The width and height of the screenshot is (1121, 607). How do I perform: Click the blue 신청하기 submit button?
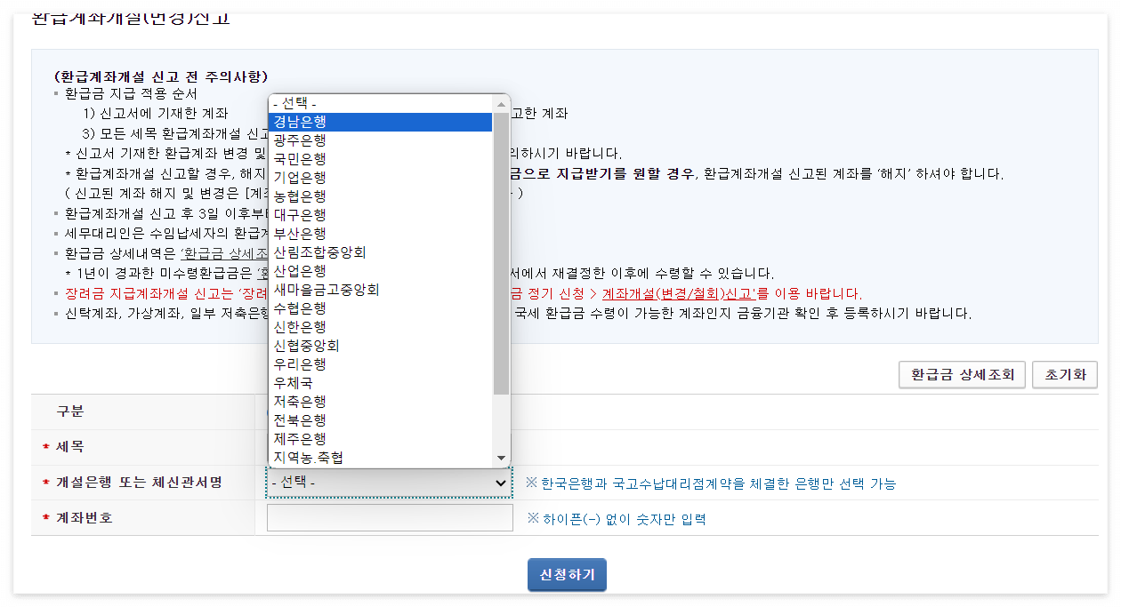click(x=567, y=574)
